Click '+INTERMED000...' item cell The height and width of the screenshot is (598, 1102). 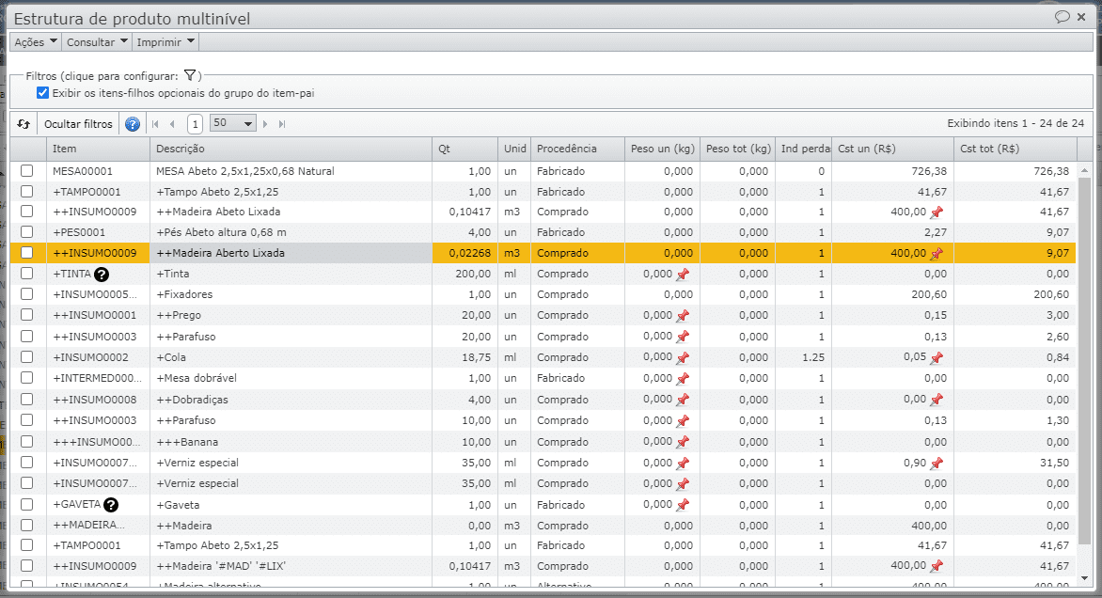pos(98,378)
